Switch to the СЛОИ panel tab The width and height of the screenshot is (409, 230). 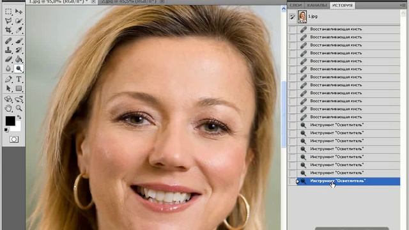coord(296,5)
